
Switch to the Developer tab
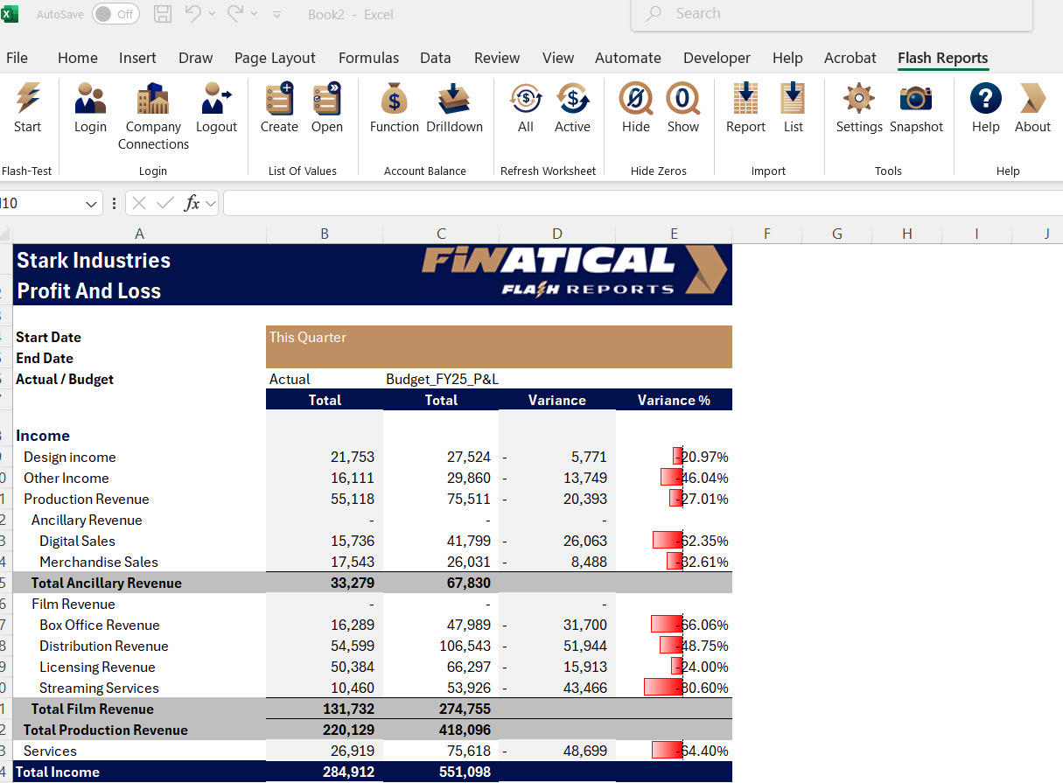(717, 58)
